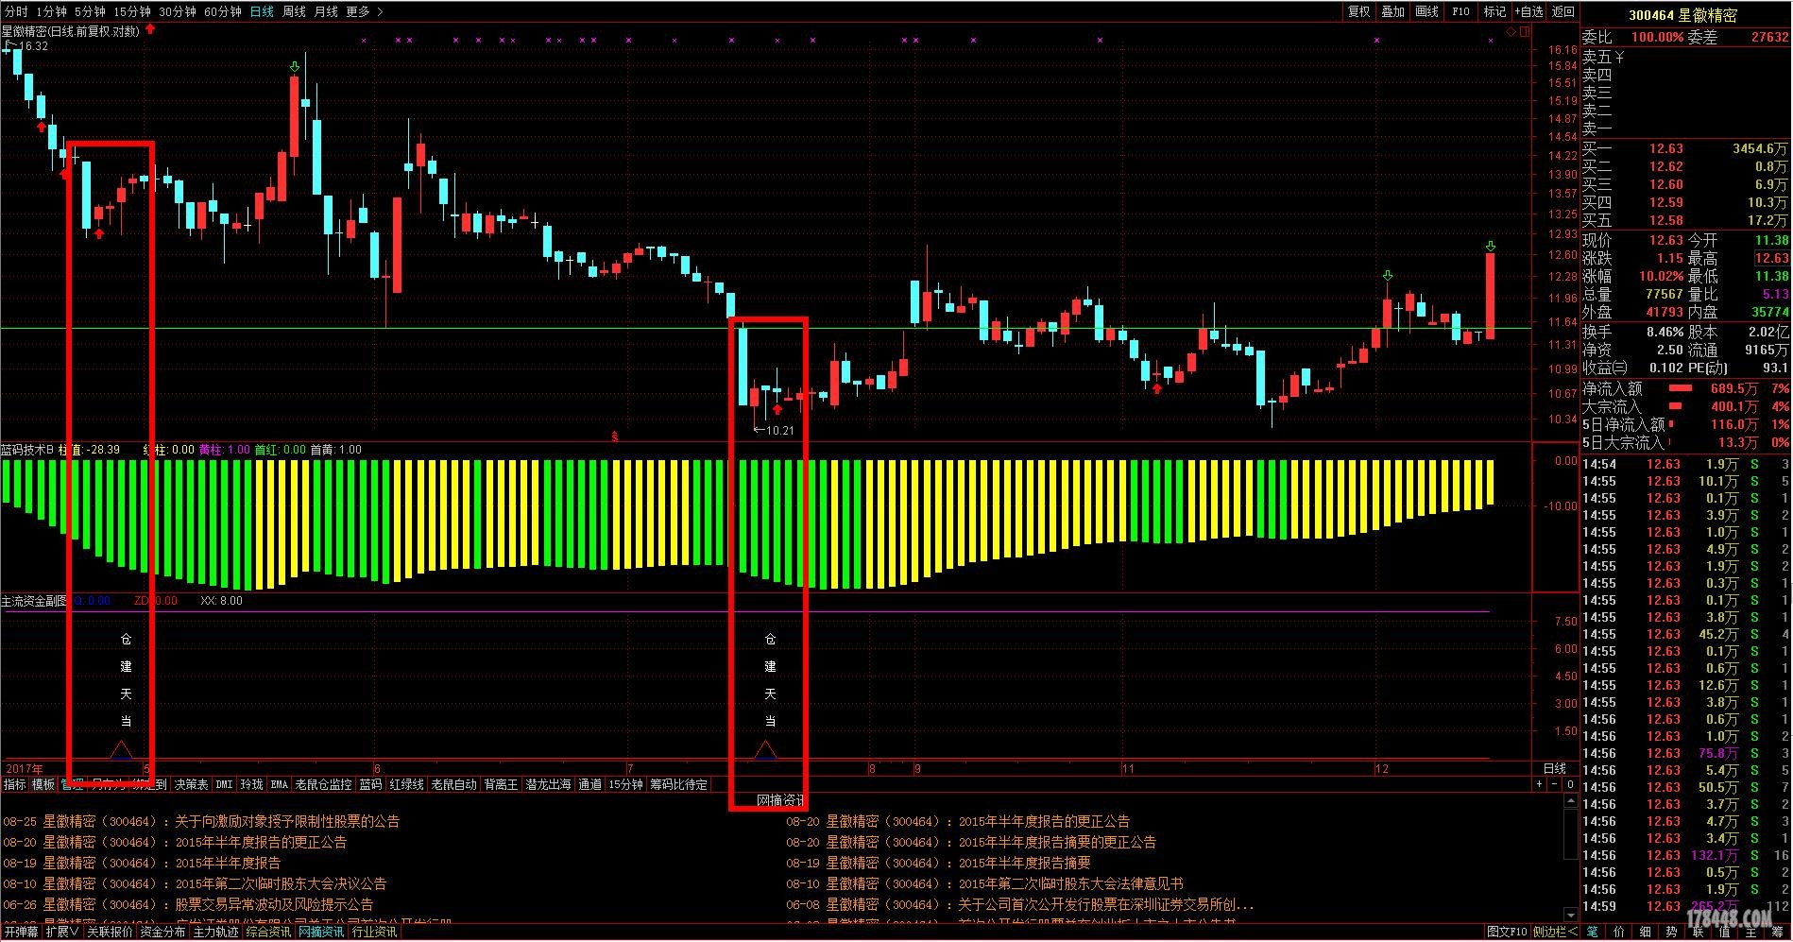Select the 筹码比待定 indicator
The height and width of the screenshot is (942, 1793).
click(x=678, y=784)
